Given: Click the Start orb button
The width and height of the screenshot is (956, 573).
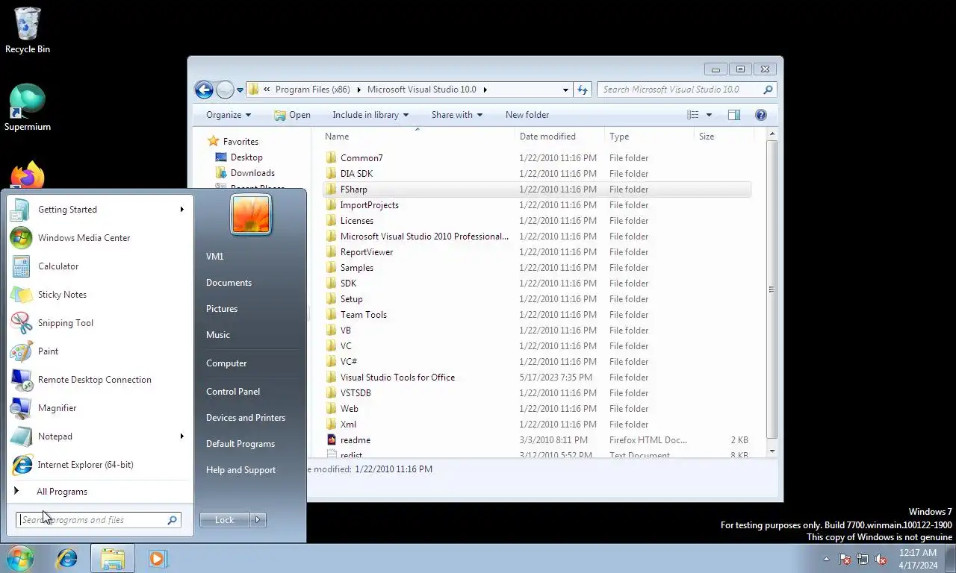Looking at the screenshot, I should pos(20,558).
